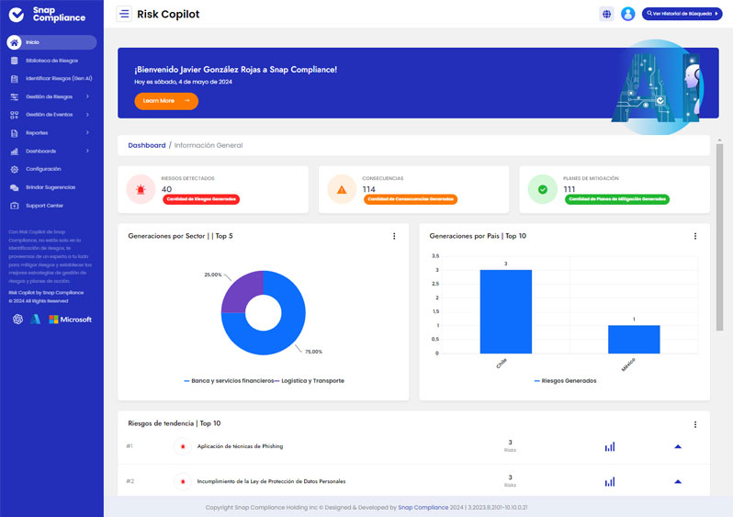Click the Dashboards bar chart icon

(x=15, y=152)
